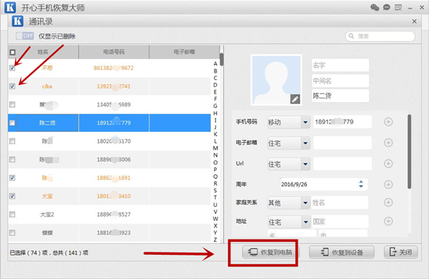The height and width of the screenshot is (279, 429).
Task: Click the magnifier icon in search box
Action: pos(351,36)
